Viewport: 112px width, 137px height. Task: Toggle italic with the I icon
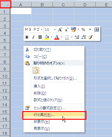pyautogui.click(x=33, y=37)
